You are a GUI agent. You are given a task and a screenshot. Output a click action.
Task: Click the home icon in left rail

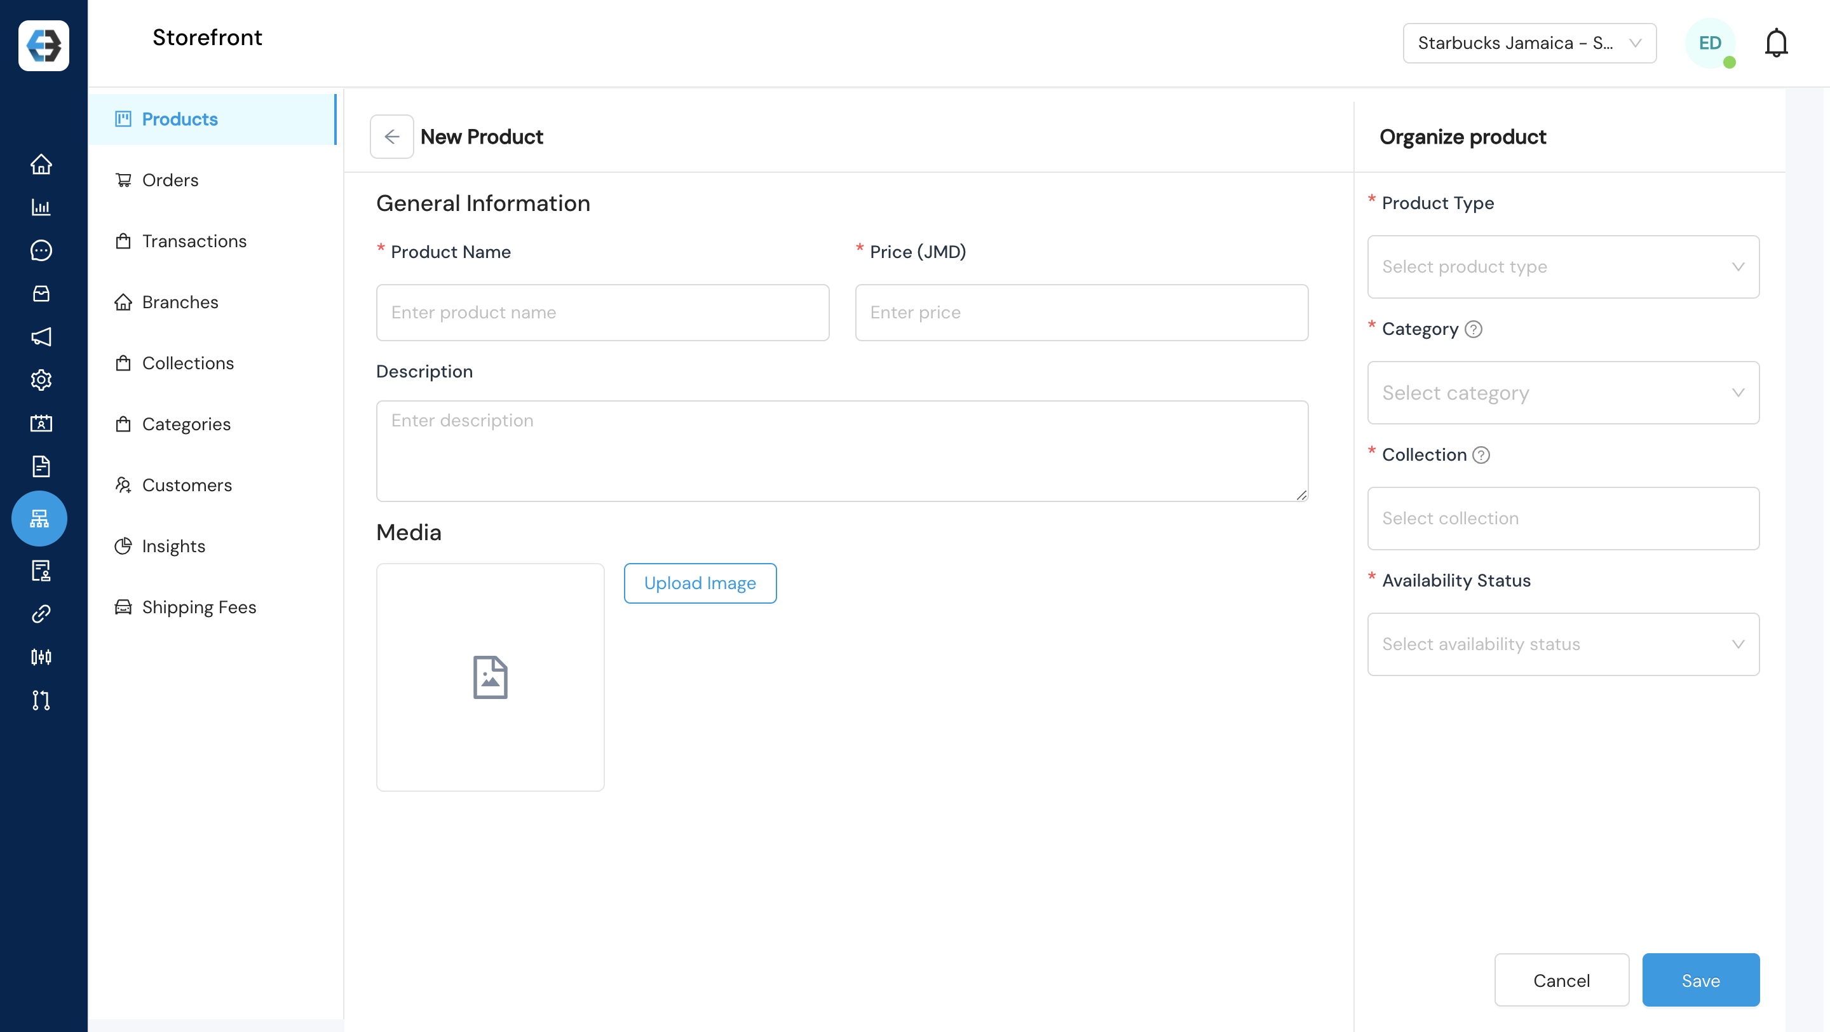point(41,164)
